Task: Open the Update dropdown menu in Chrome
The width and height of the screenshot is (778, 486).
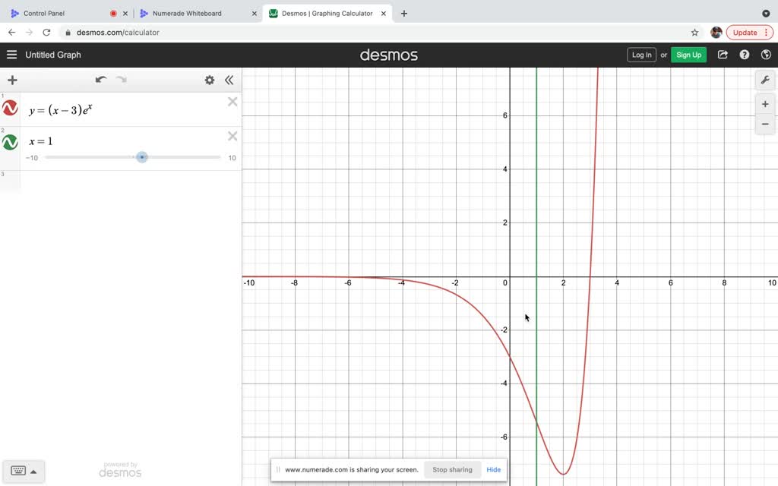Action: [x=749, y=32]
